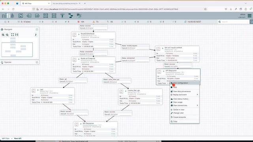
Task: Select the /some_other_api processor
Action: (140, 97)
